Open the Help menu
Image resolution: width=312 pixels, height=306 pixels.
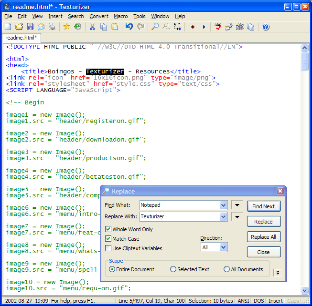coord(180,16)
